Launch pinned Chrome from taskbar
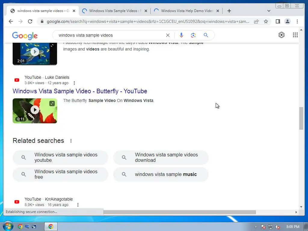This screenshot has width=308, height=231. click(20, 227)
